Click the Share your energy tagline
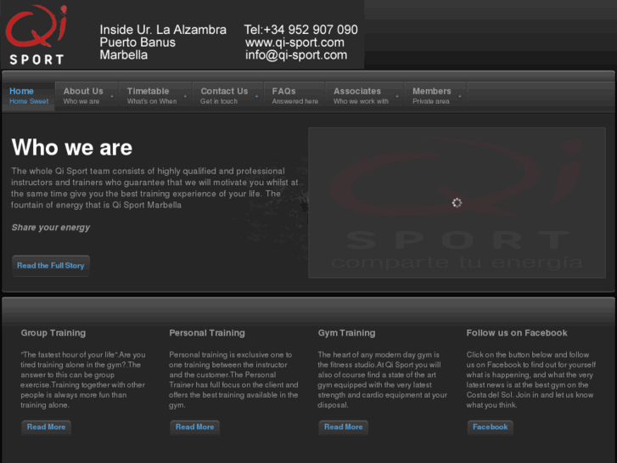 click(51, 228)
